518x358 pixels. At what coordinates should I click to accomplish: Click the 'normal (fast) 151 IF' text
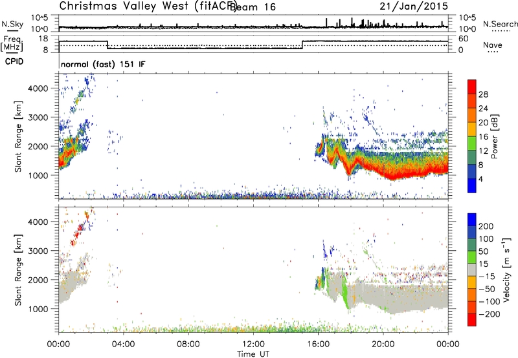point(103,64)
